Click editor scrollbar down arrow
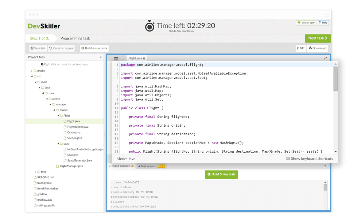This screenshot has height=223, width=357. 336,151
